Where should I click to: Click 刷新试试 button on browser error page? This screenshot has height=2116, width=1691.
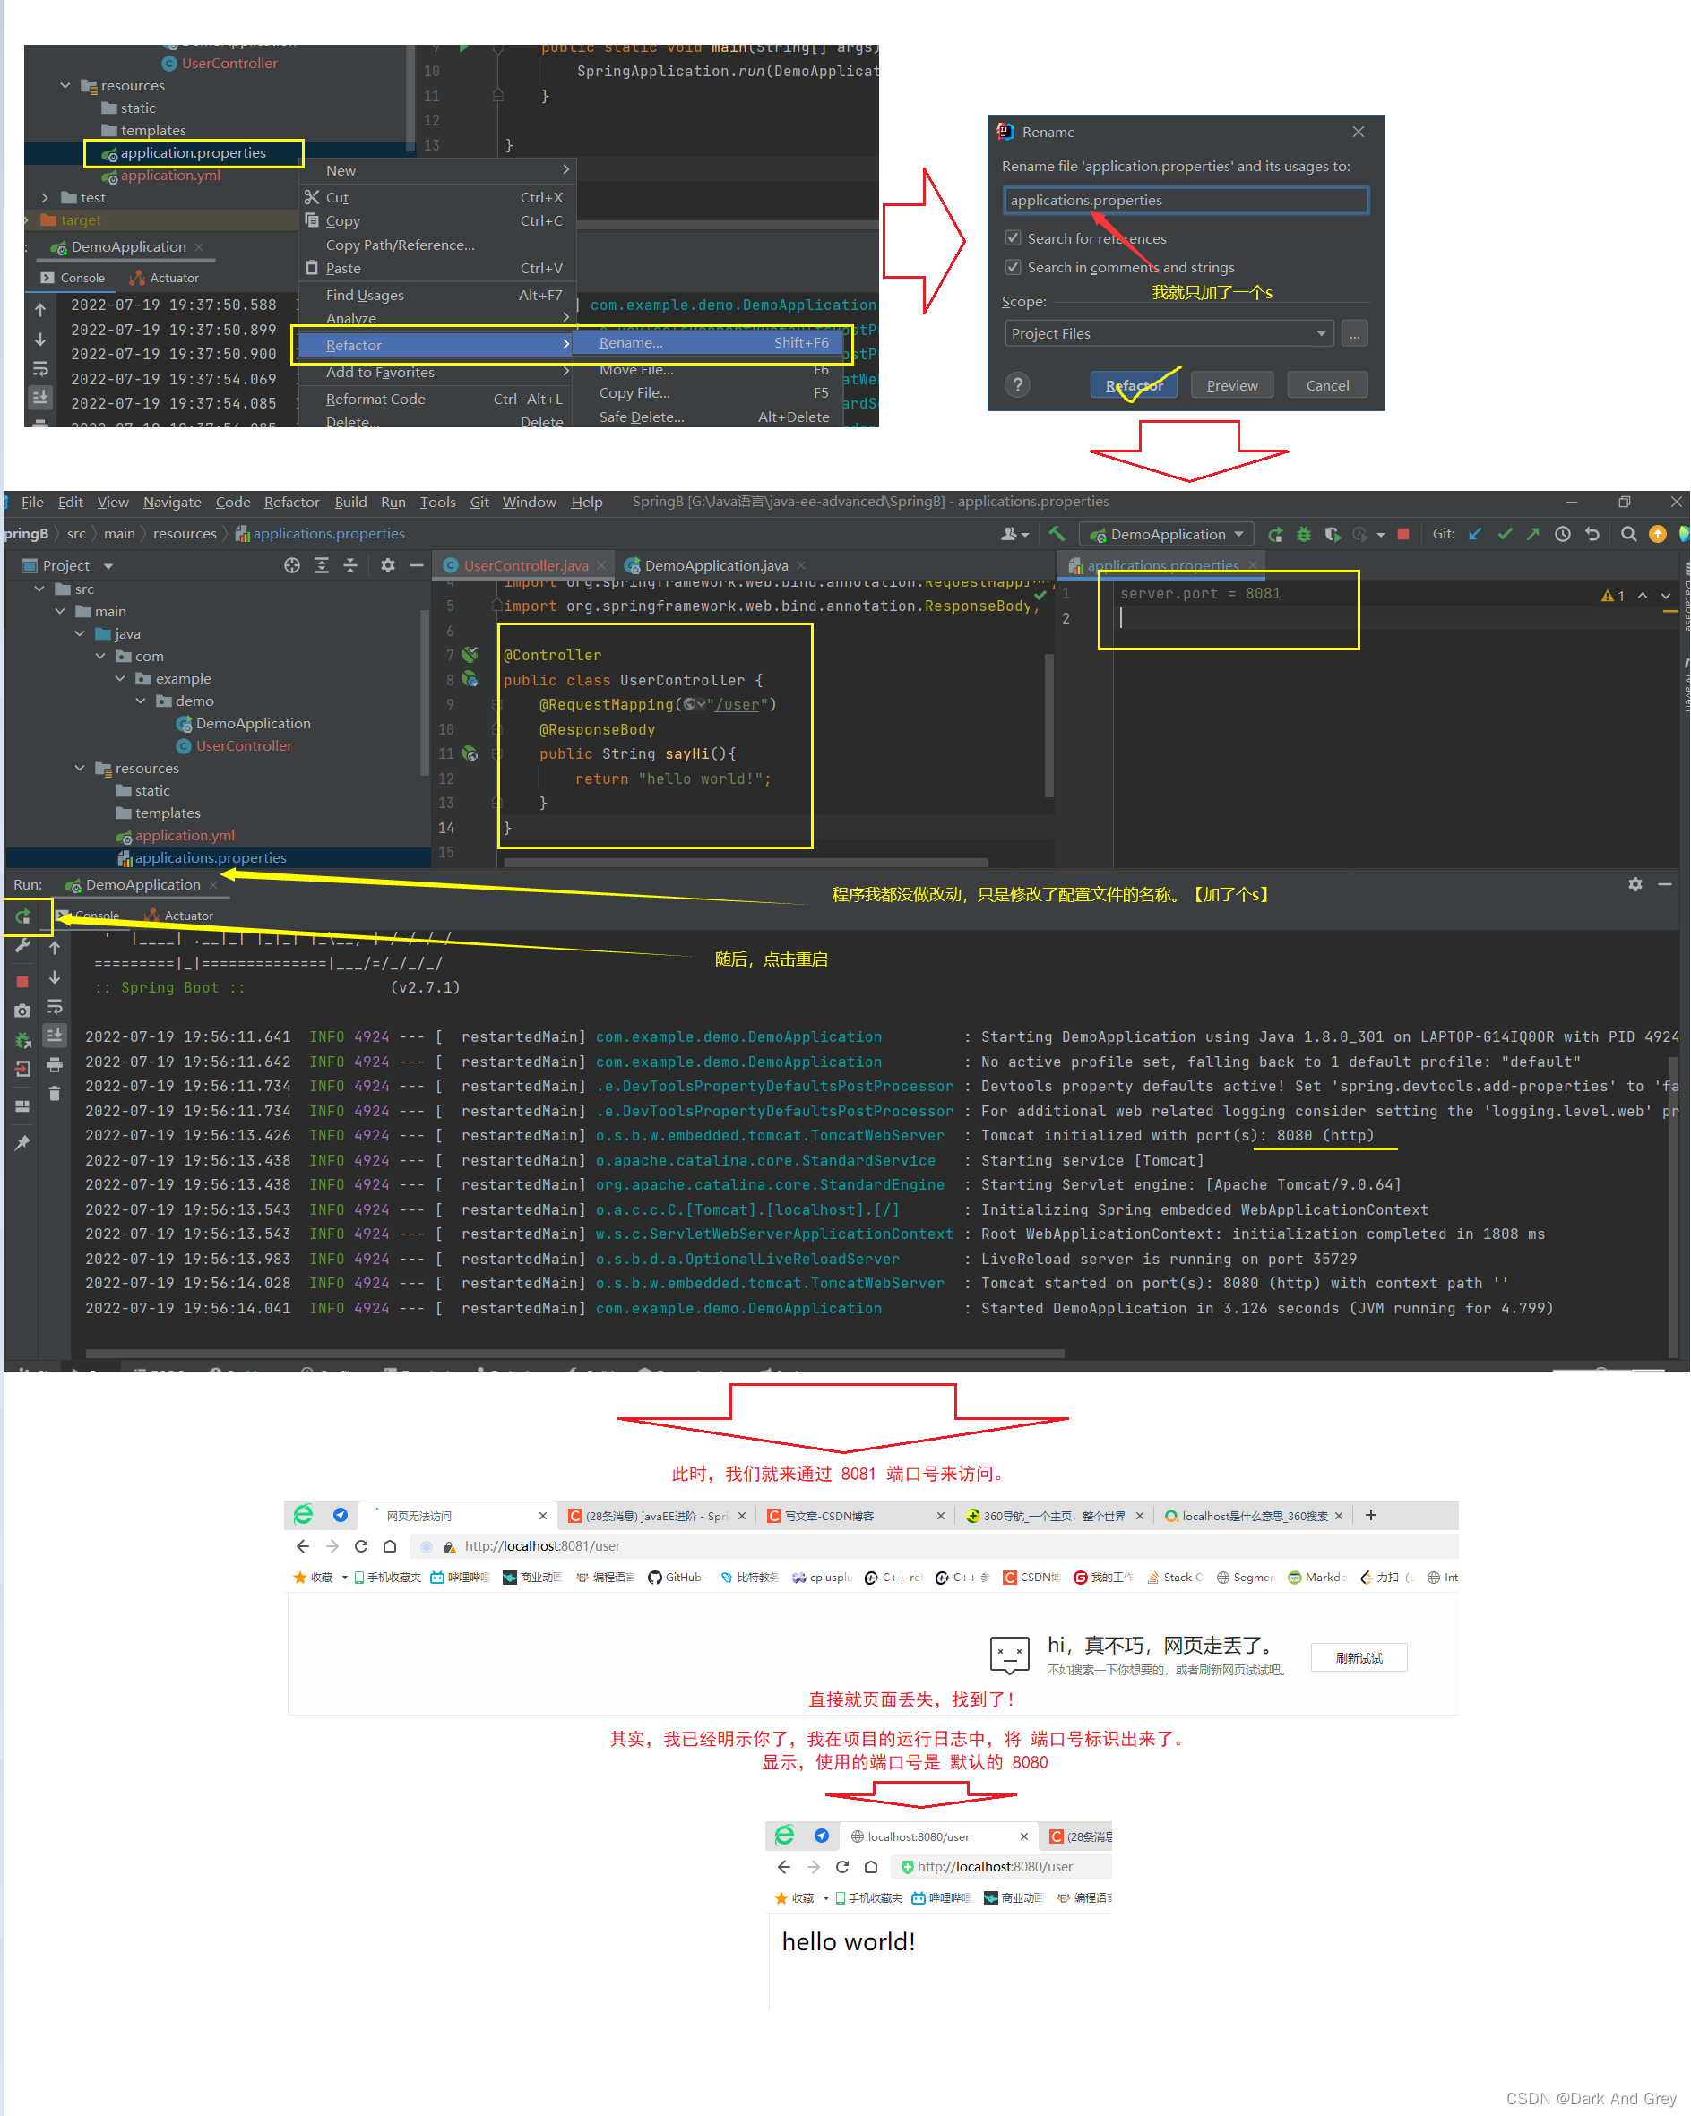click(1359, 1657)
